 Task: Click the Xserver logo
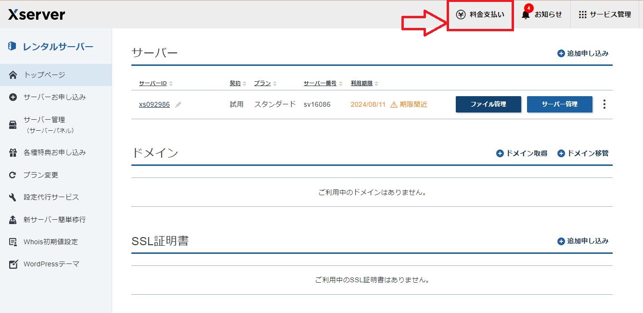pyautogui.click(x=37, y=14)
